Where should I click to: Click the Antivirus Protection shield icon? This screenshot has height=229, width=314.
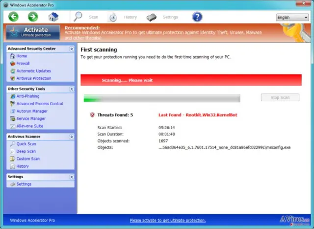[x=13, y=78]
